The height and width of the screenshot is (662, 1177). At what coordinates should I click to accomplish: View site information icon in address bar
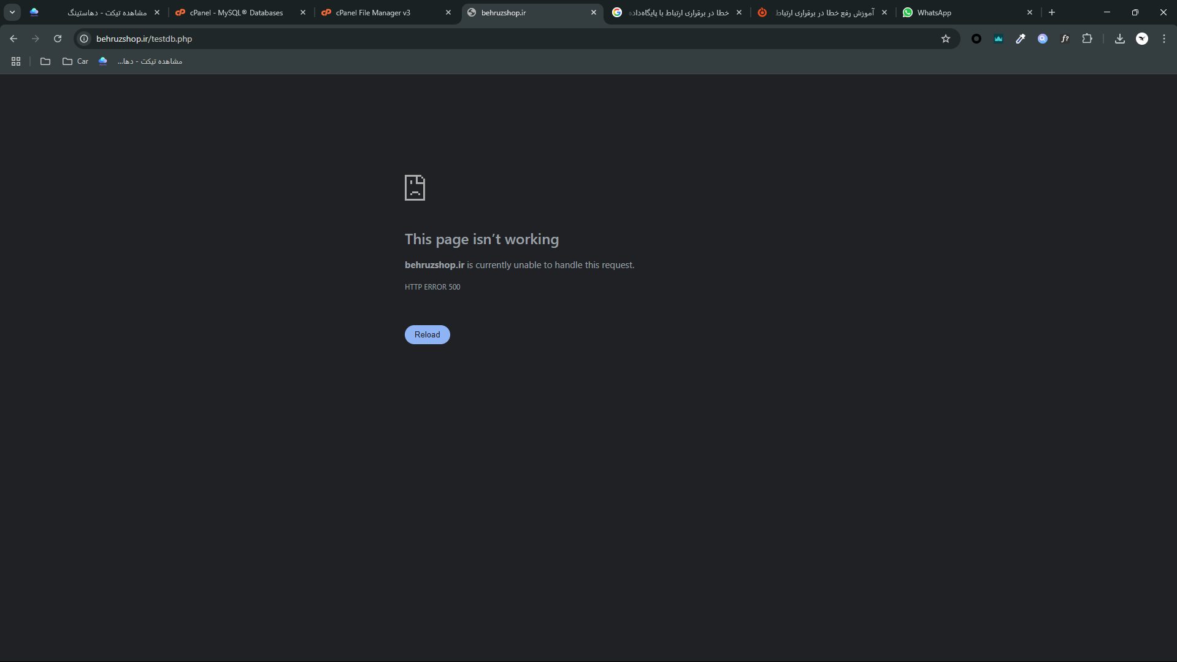click(85, 39)
